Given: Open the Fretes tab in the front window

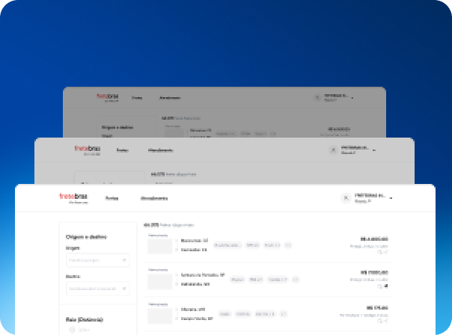Looking at the screenshot, I should [112, 198].
